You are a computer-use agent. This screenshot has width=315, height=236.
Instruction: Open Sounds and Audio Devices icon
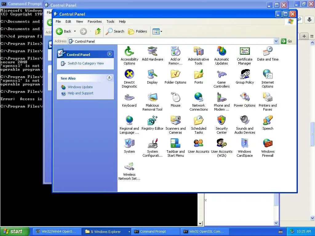pos(245,125)
